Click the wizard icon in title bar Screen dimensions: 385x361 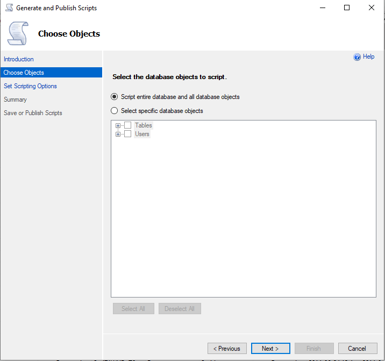point(9,8)
